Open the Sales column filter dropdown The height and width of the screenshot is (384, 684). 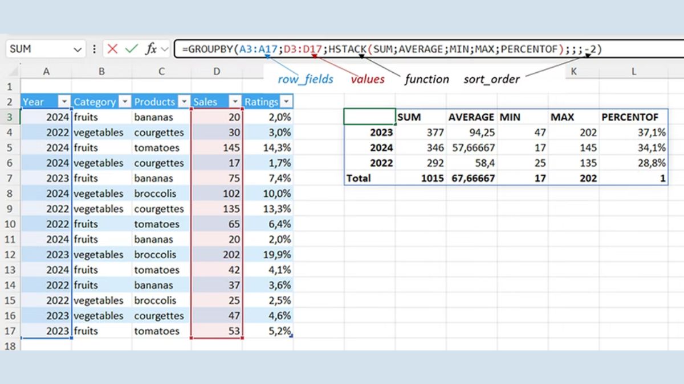pos(235,102)
